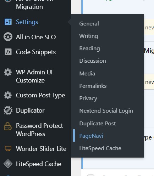Open LiteSpeed Cache in the sidebar
This screenshot has height=176, width=154.
39,164
